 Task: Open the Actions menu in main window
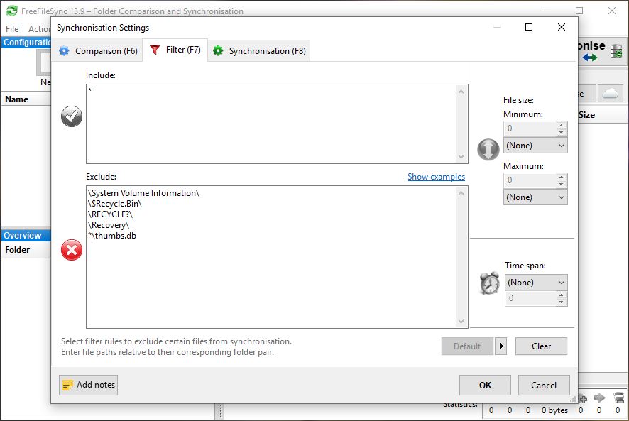[39, 29]
